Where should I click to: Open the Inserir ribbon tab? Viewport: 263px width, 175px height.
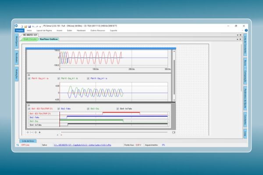59,31
